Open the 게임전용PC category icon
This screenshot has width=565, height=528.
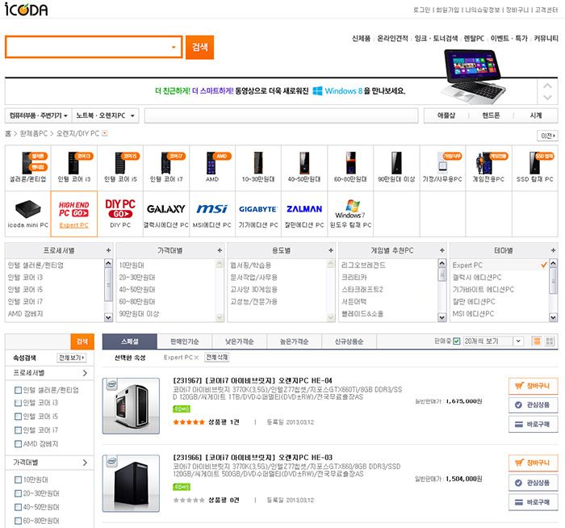click(488, 168)
